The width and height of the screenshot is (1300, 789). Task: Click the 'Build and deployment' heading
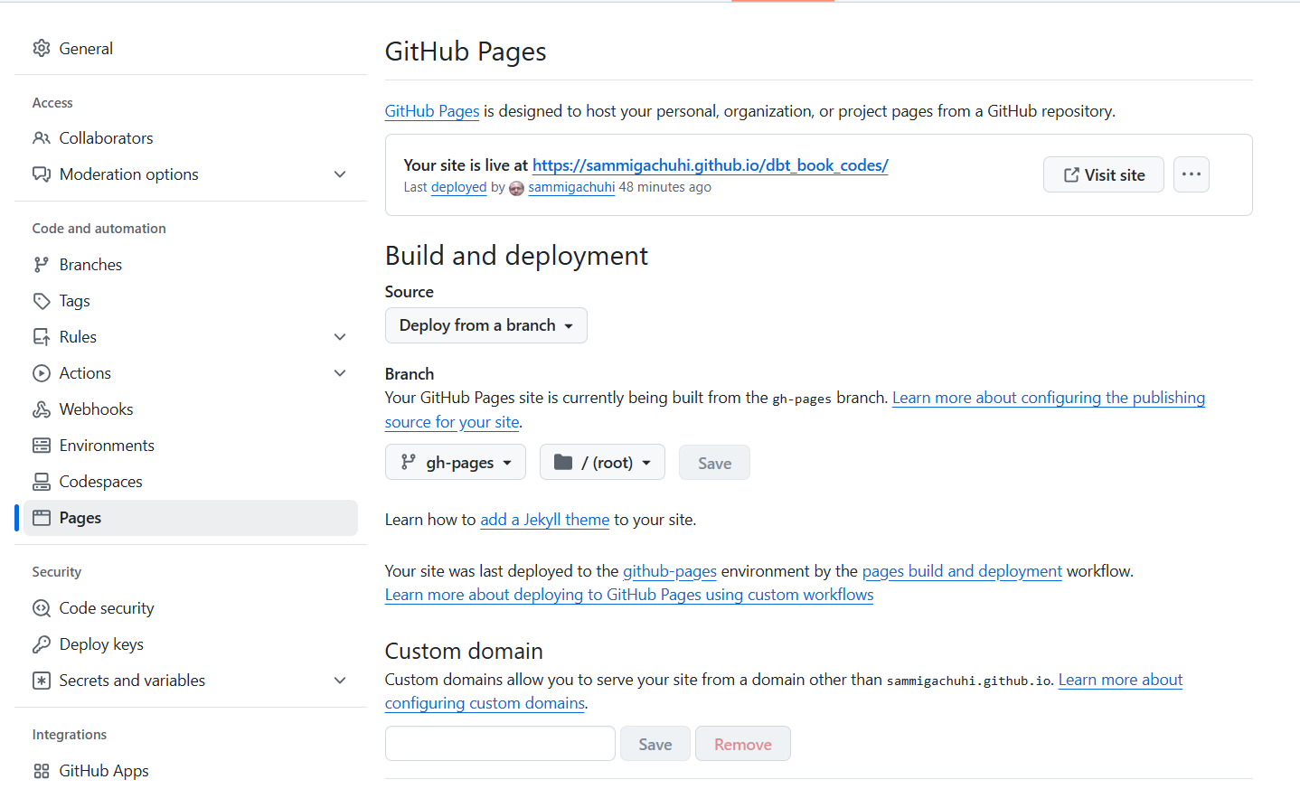516,256
